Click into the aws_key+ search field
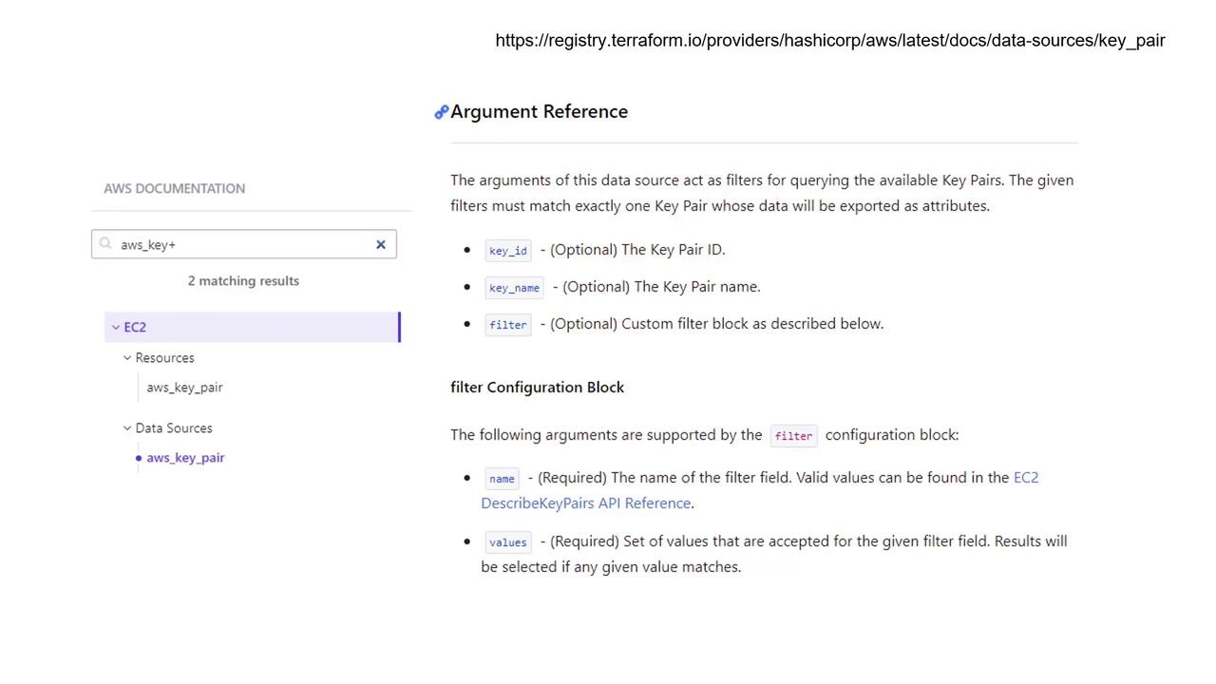This screenshot has width=1216, height=684. tap(244, 244)
